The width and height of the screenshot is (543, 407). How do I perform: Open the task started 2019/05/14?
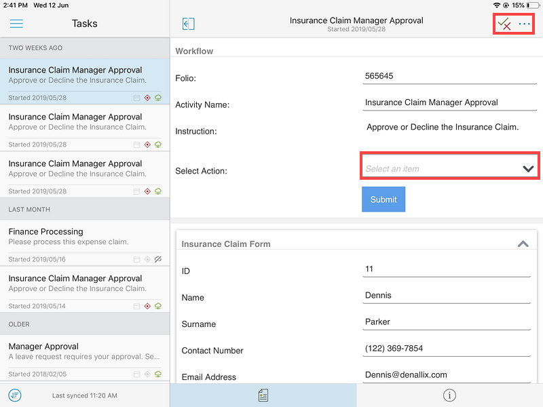click(85, 290)
